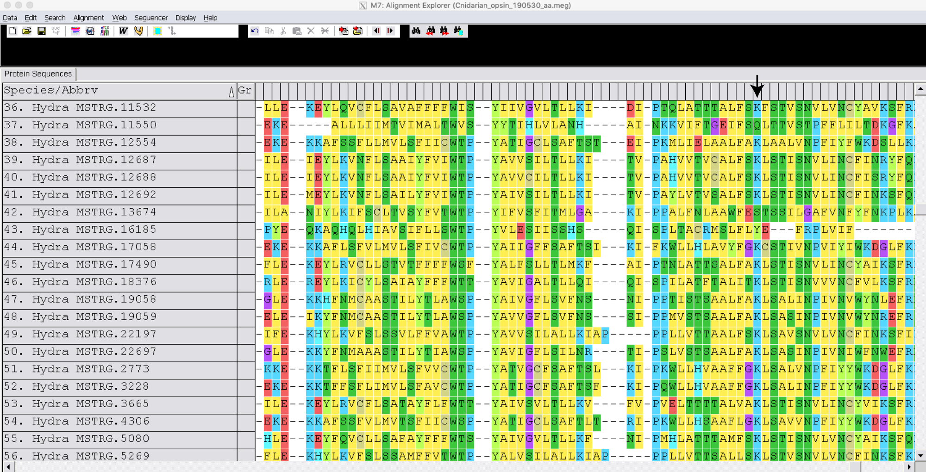This screenshot has height=472, width=926.
Task: Select sequence row Hydra MSTRG.19058
Action: tap(119, 300)
